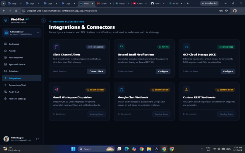
Task: Select Schedules in the sidebar
Action: 22,71
